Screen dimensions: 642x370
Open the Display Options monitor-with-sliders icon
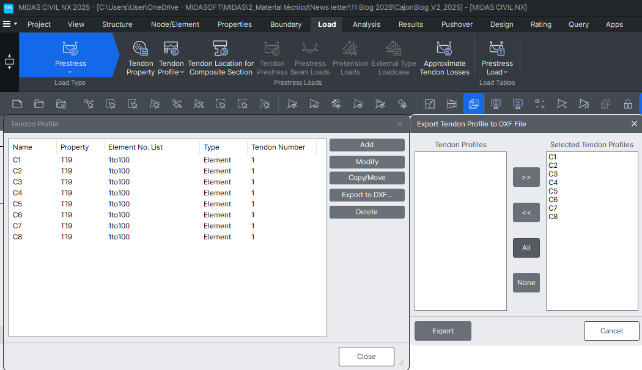coord(517,104)
